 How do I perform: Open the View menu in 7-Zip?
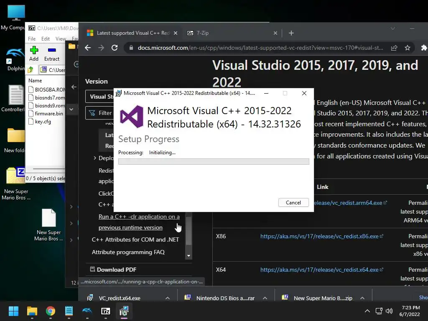tap(61, 39)
